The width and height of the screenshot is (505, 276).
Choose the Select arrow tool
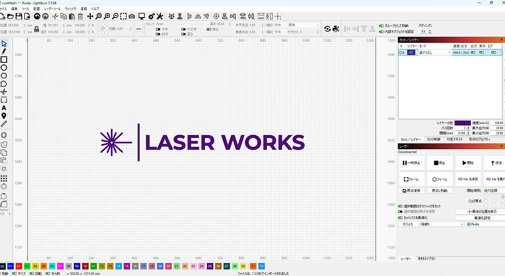click(x=4, y=43)
